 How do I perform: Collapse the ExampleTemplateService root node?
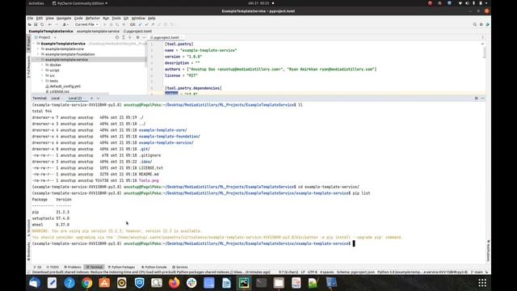(x=34, y=44)
